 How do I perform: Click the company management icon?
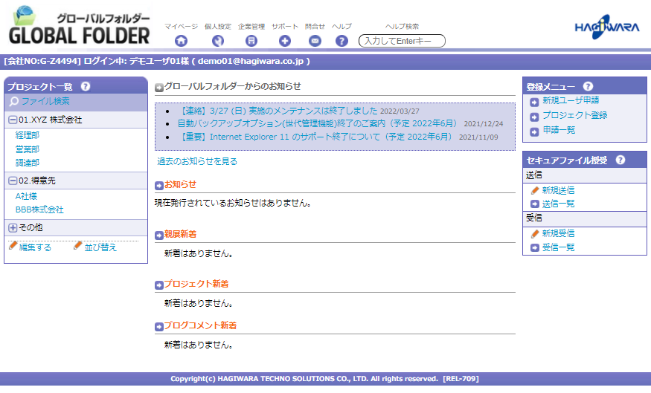[x=251, y=41]
